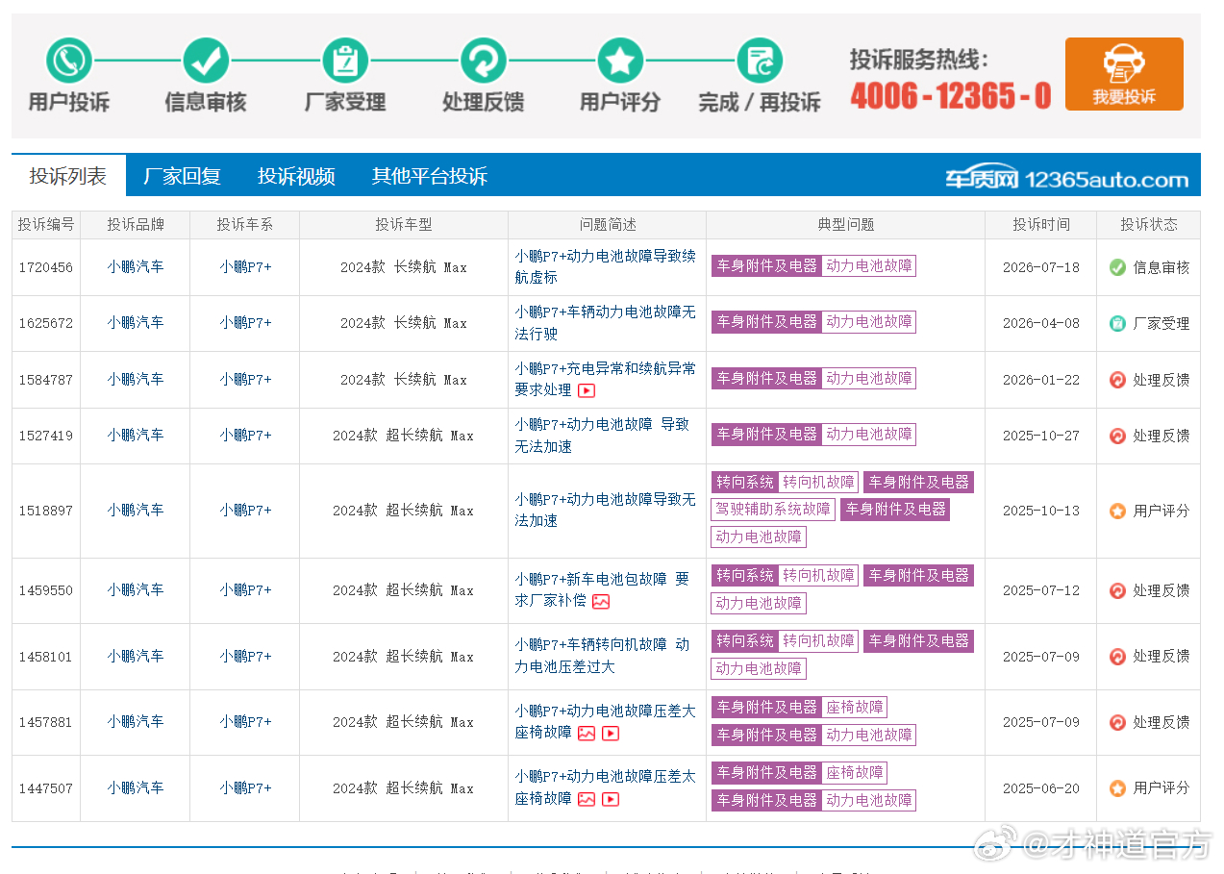Open 小鹏汽车 brand link in row 1720456

click(136, 267)
